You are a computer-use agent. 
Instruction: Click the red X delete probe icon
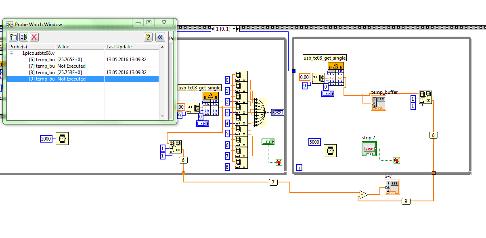tap(34, 37)
